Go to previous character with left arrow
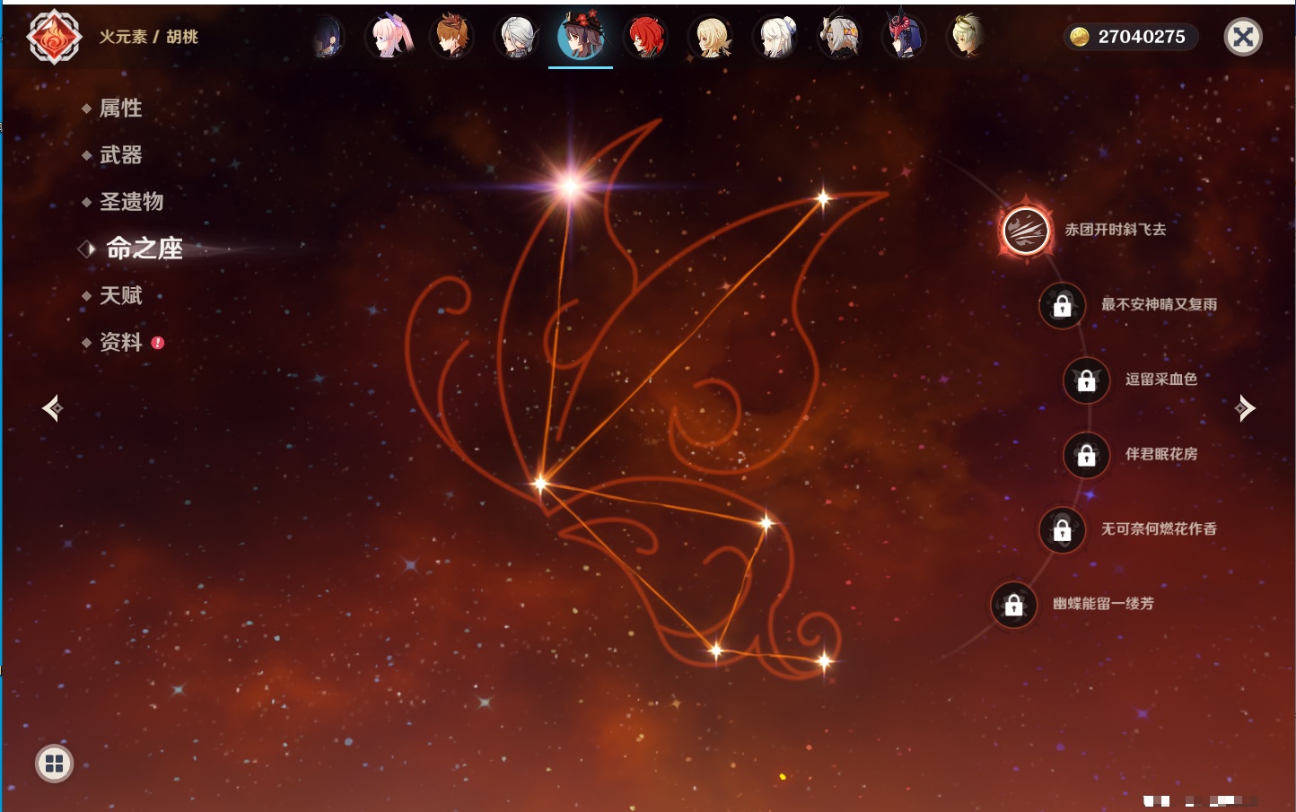 (53, 408)
